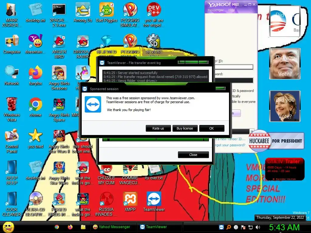
Task: Click the Obama logo gadget
Action: 285,21
